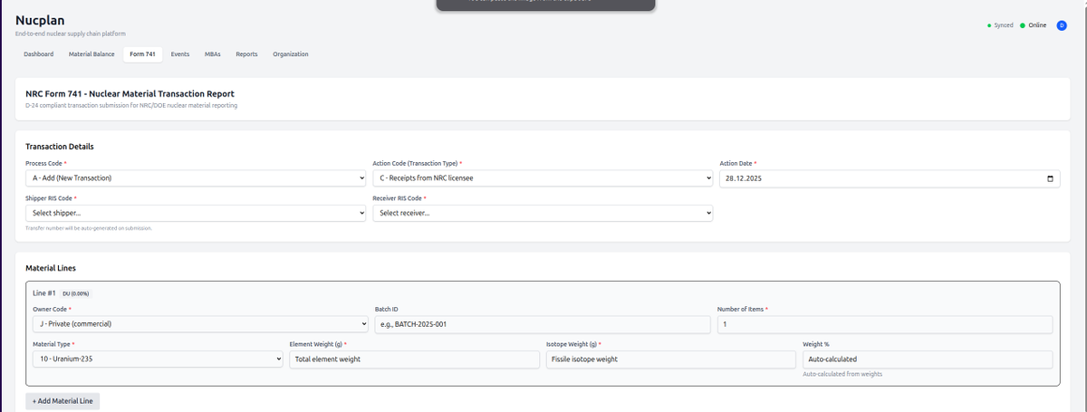
Task: Click the notification banner at top
Action: (x=545, y=5)
